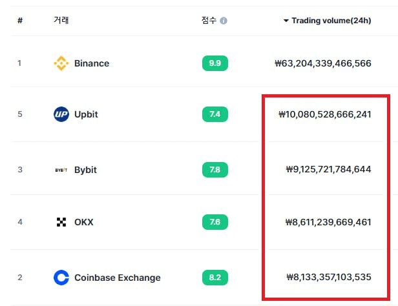Click Upbit's trading volume ₩10,080,528,666,241
The image size is (398, 306).
pos(324,114)
